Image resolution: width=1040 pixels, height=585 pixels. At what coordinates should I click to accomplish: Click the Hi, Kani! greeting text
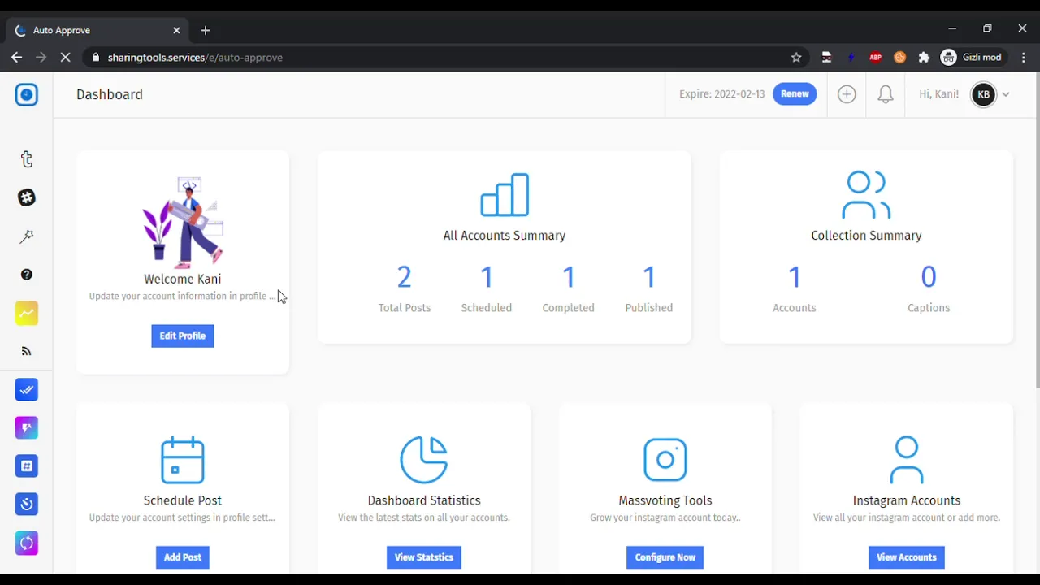pyautogui.click(x=938, y=94)
